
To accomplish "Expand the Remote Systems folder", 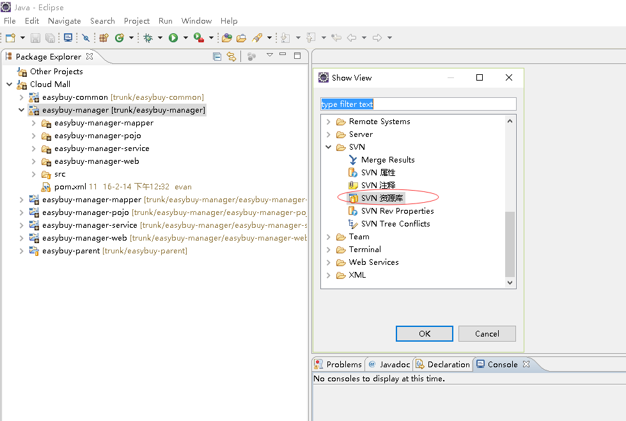I will coord(328,122).
